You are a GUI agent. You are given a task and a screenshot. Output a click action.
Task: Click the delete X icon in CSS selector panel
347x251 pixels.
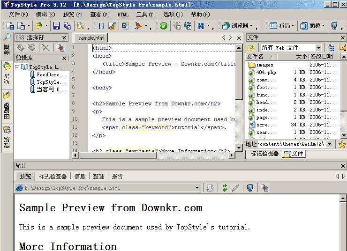(x=46, y=47)
